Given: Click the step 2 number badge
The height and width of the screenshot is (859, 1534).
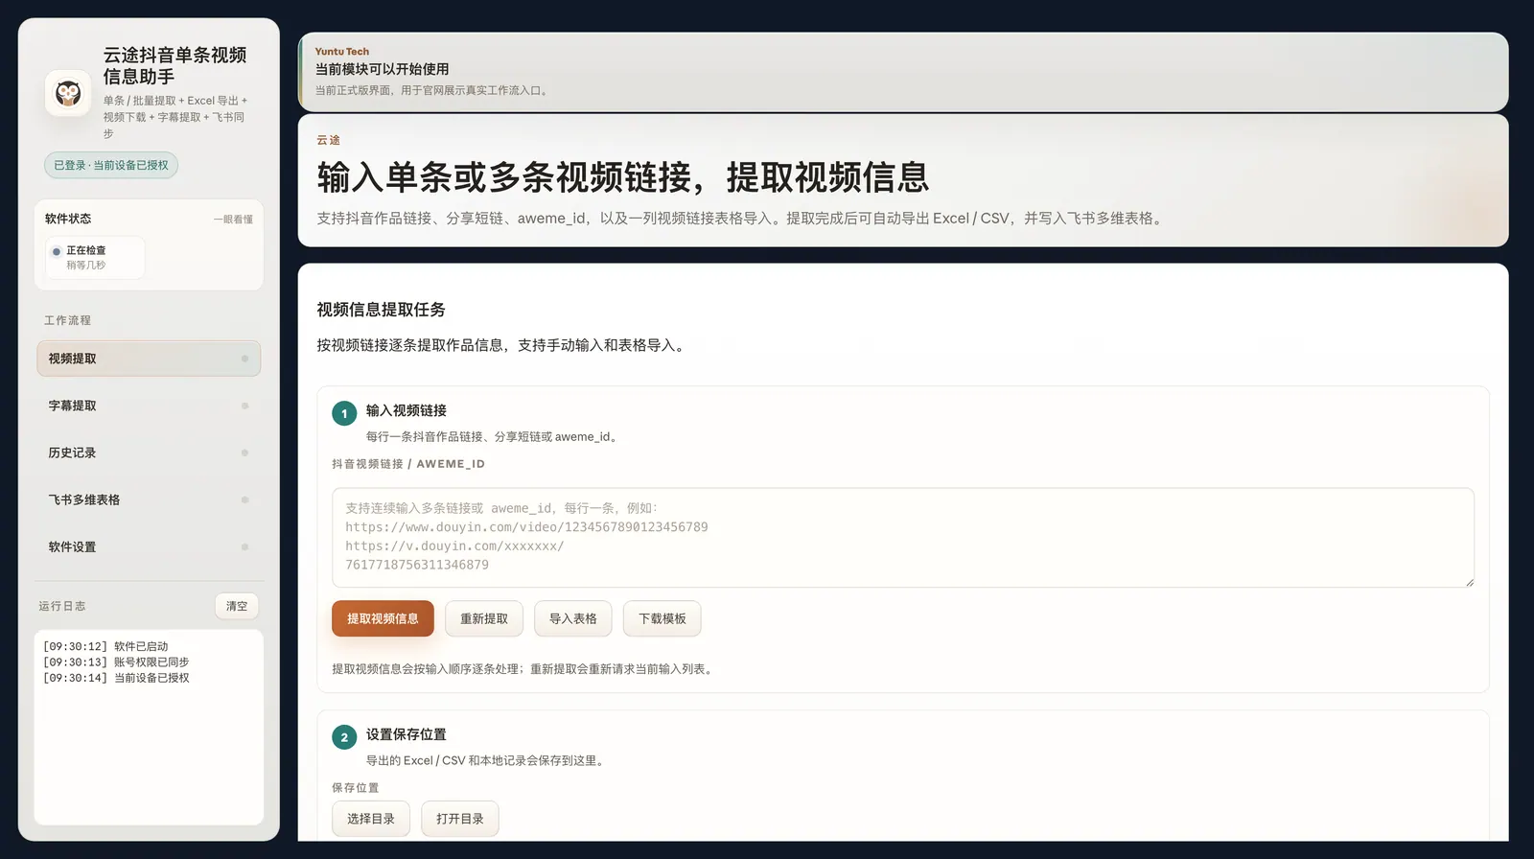Looking at the screenshot, I should [344, 737].
